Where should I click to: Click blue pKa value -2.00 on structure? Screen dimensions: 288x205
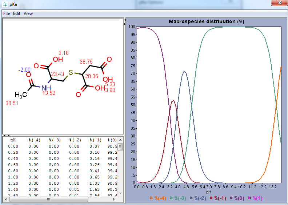(24, 70)
